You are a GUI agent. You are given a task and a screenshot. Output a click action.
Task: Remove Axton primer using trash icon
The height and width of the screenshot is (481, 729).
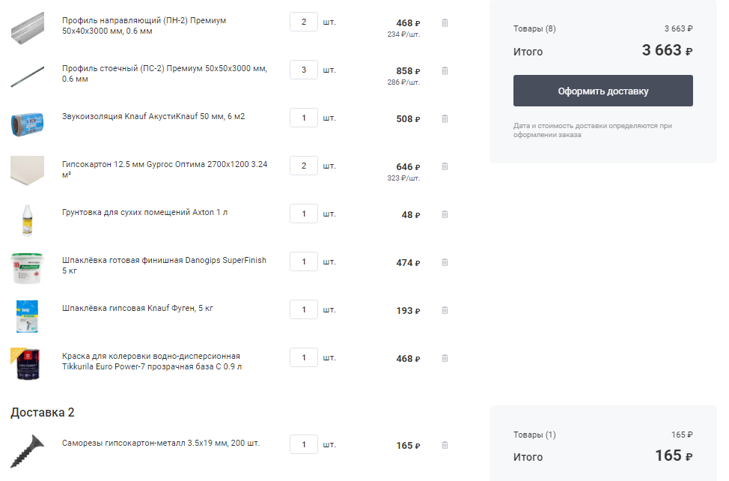(x=445, y=214)
